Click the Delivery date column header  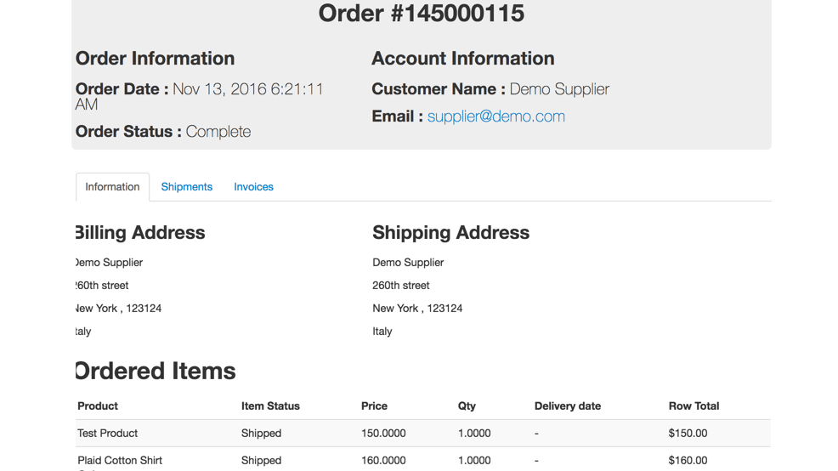[567, 406]
